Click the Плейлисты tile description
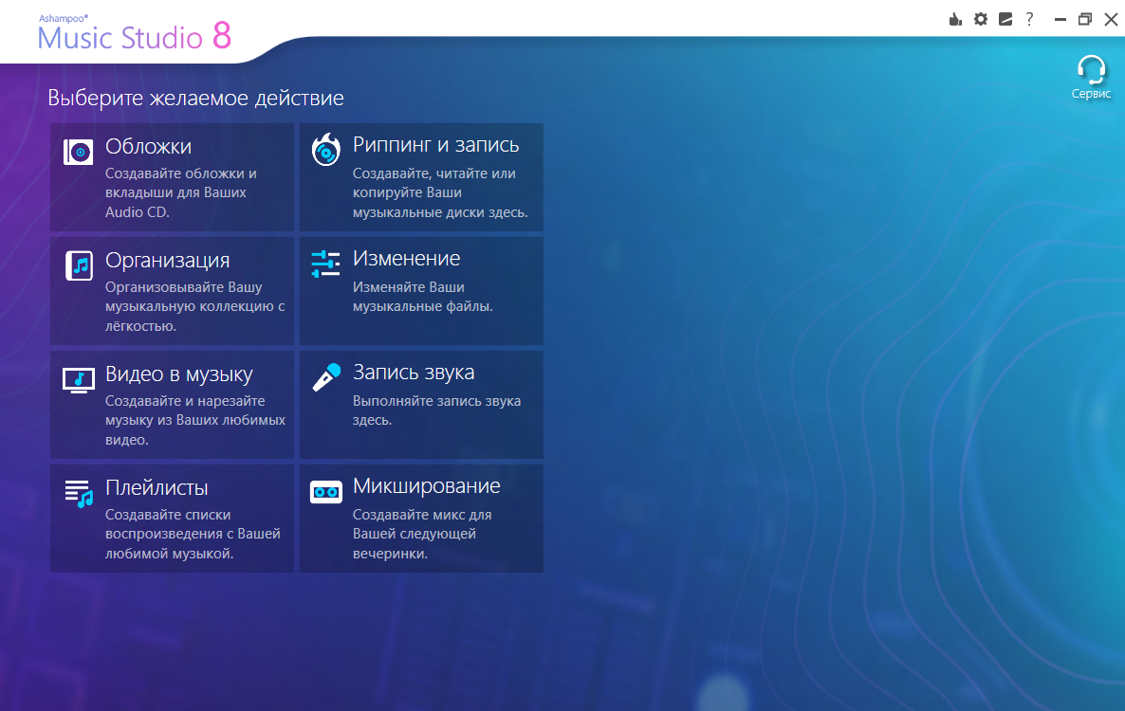 tap(193, 534)
